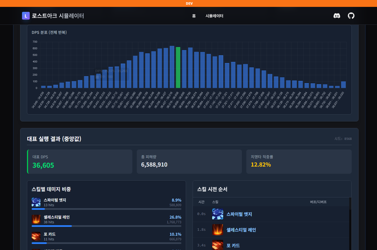This screenshot has height=250, width=377.
Task: Click the 10.1% percentage value
Action: [x=175, y=234]
